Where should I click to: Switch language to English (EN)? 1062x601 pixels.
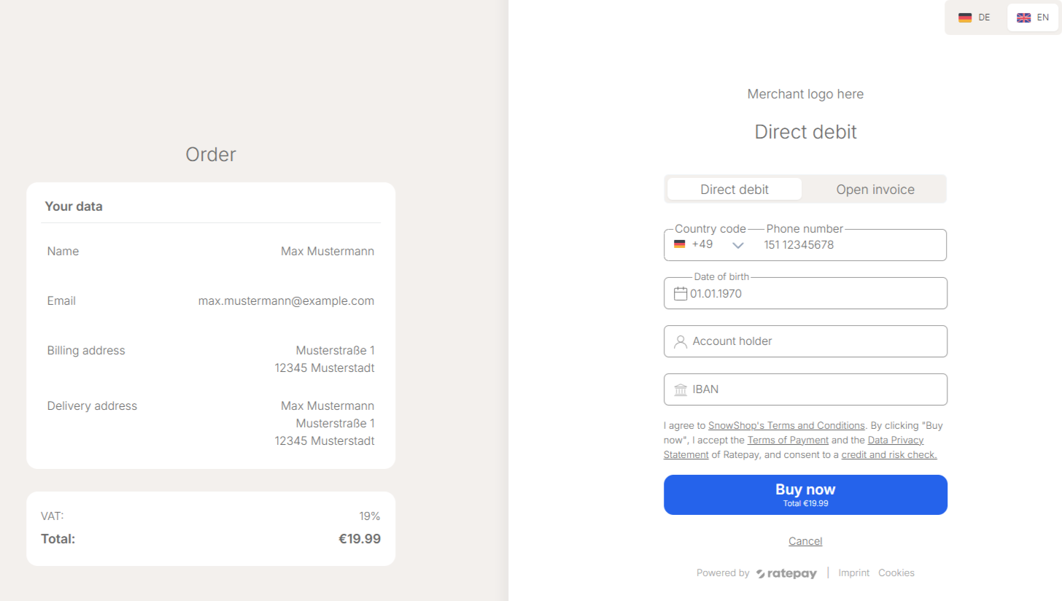(1033, 18)
